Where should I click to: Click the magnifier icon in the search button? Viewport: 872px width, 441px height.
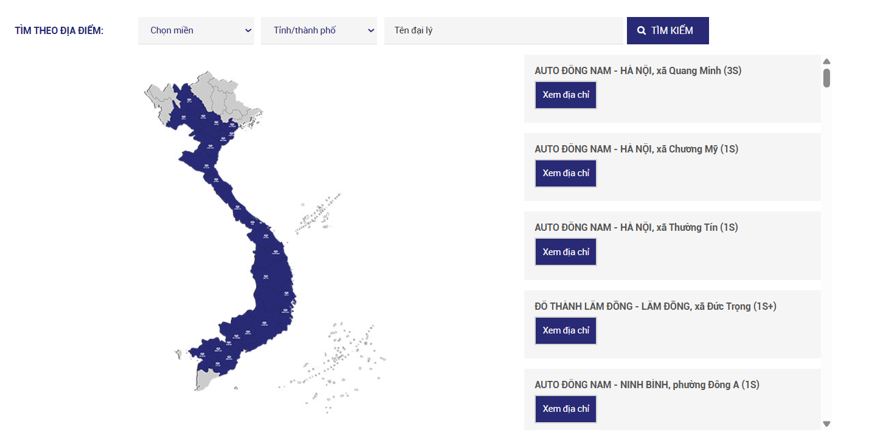tap(642, 30)
